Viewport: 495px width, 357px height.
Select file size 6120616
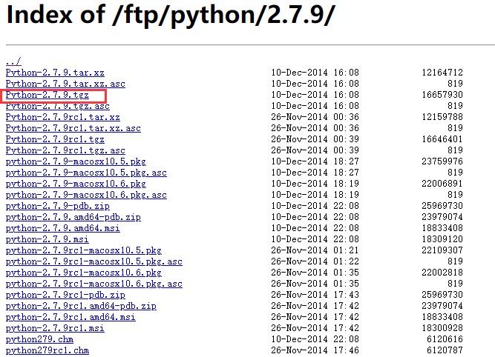(445, 339)
